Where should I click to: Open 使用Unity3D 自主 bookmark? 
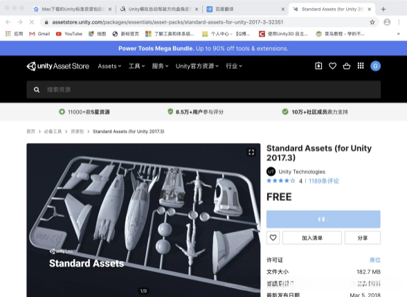click(x=283, y=34)
